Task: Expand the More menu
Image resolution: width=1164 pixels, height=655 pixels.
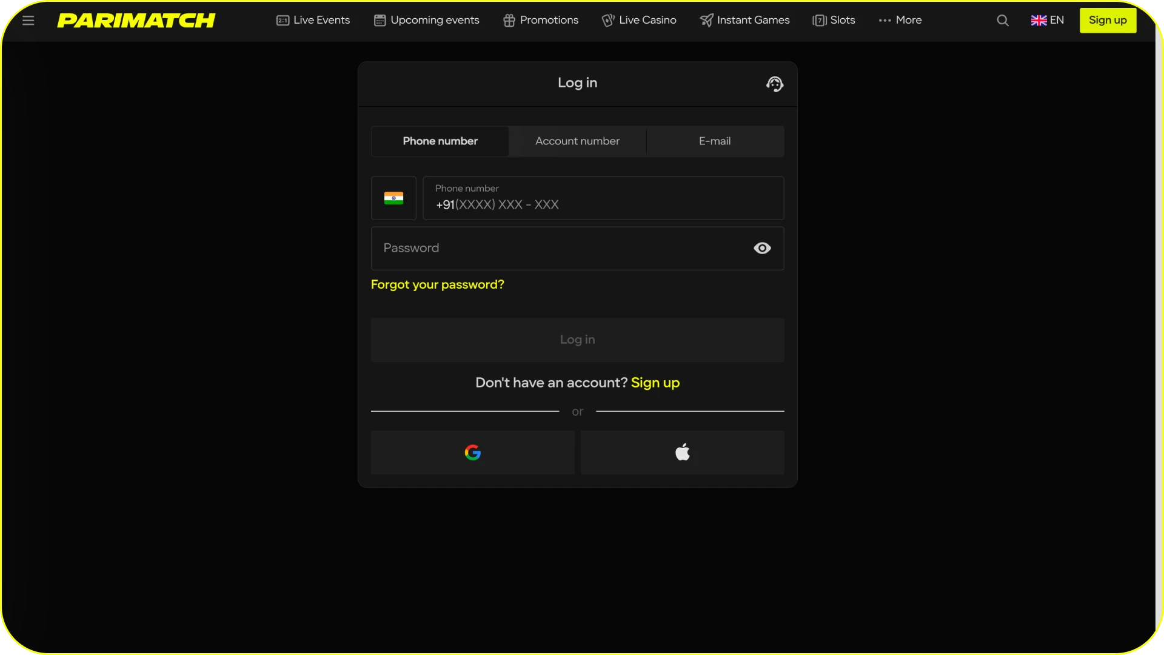Action: coord(900,21)
